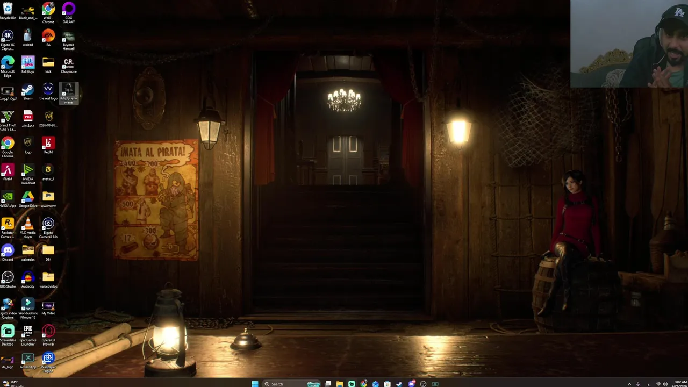Launch Opera GX Browser shortcut
Viewport: 688px width, 387px height.
point(48,335)
